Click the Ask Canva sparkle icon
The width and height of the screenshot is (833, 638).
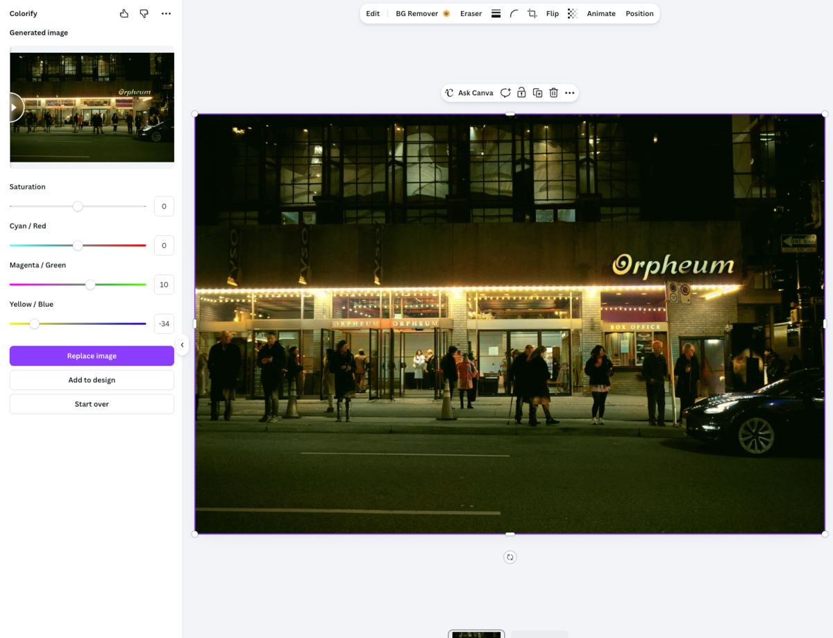click(449, 93)
